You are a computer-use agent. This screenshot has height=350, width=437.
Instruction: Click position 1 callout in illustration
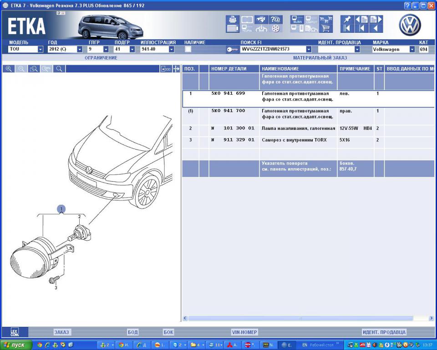[61, 209]
